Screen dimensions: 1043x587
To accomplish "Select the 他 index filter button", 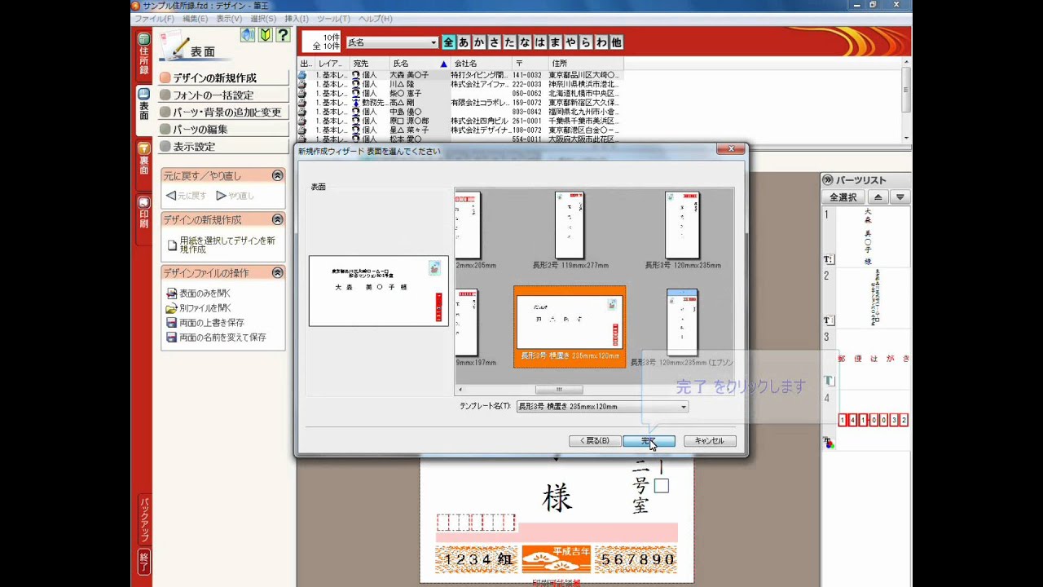I will tap(616, 42).
